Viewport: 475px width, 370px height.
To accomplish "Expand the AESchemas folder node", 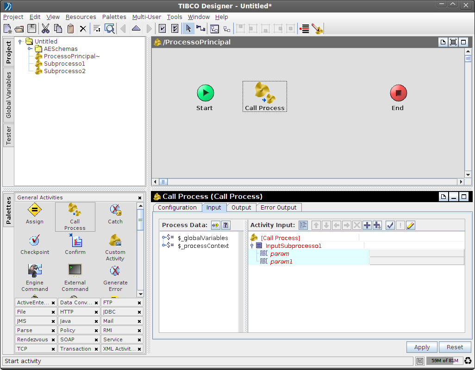I will [30, 49].
